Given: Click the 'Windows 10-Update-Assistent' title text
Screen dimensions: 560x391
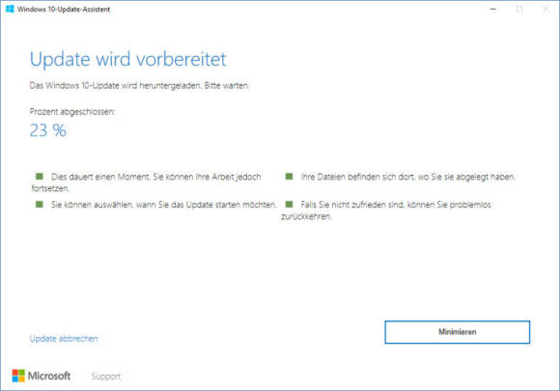Looking at the screenshot, I should click(64, 10).
